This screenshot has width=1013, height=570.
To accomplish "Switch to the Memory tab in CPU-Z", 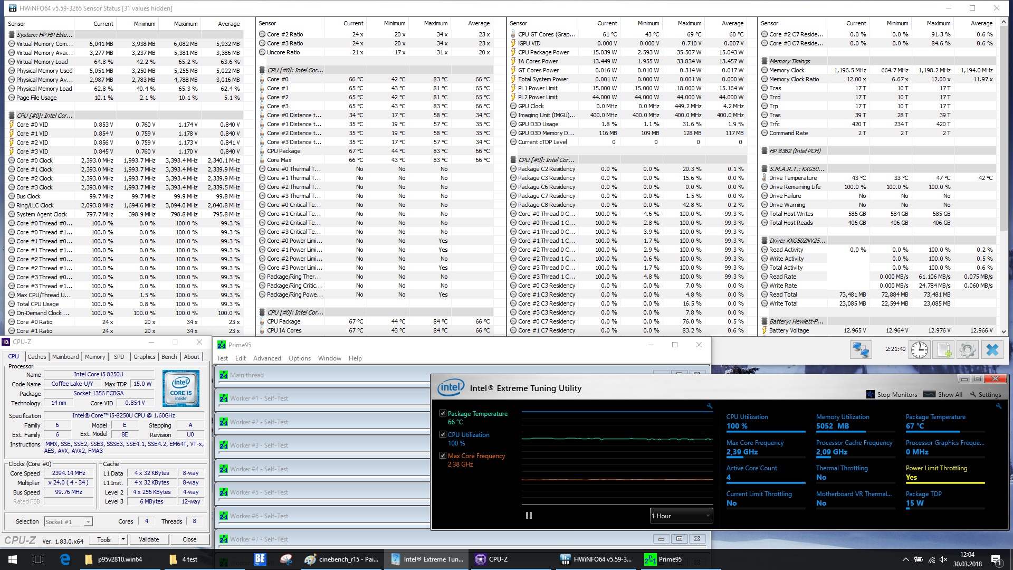I will tap(95, 357).
